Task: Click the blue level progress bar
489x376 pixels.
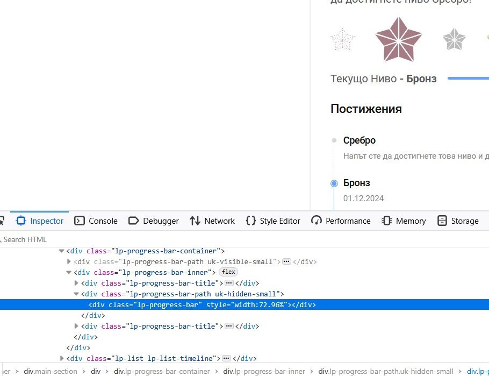Action: tap(468, 79)
